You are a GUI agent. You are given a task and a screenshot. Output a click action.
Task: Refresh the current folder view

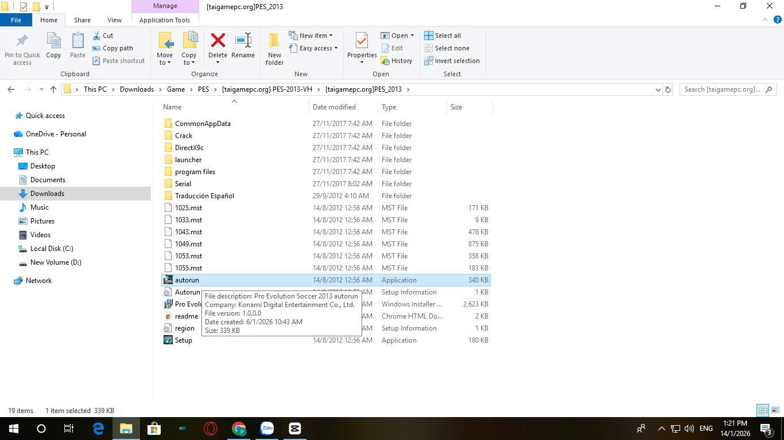(x=667, y=89)
